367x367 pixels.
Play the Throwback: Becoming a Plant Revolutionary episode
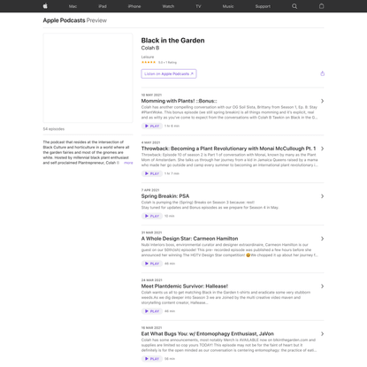pos(152,173)
